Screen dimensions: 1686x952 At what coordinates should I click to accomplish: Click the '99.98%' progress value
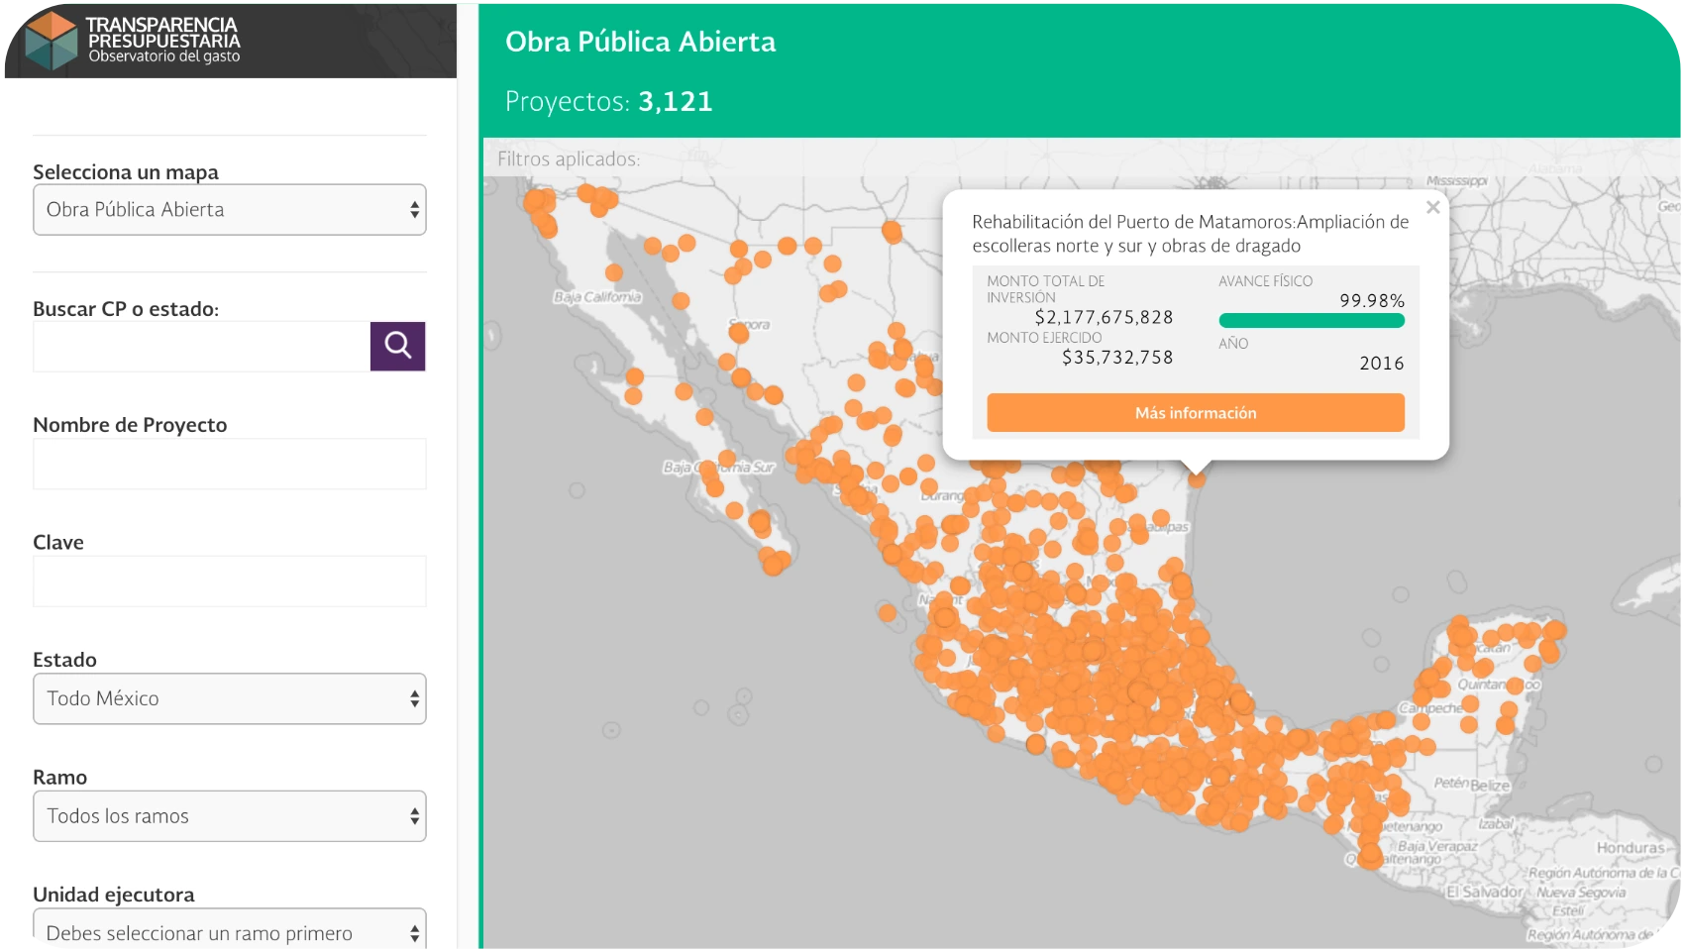pyautogui.click(x=1372, y=300)
